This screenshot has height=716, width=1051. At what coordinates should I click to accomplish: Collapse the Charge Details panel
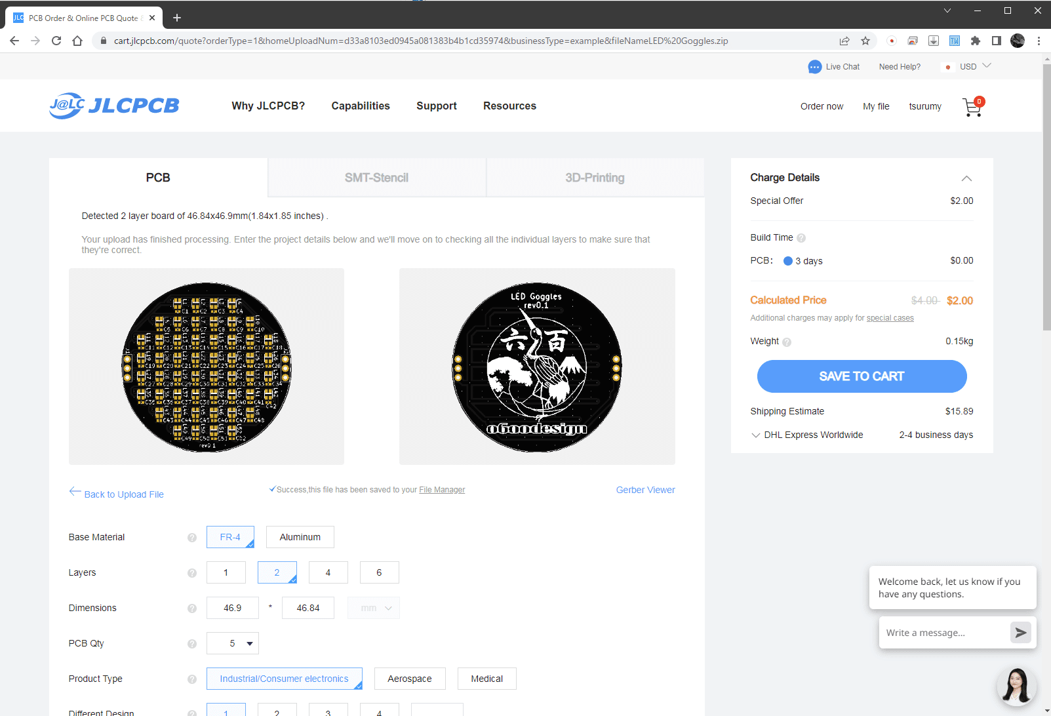click(x=966, y=178)
